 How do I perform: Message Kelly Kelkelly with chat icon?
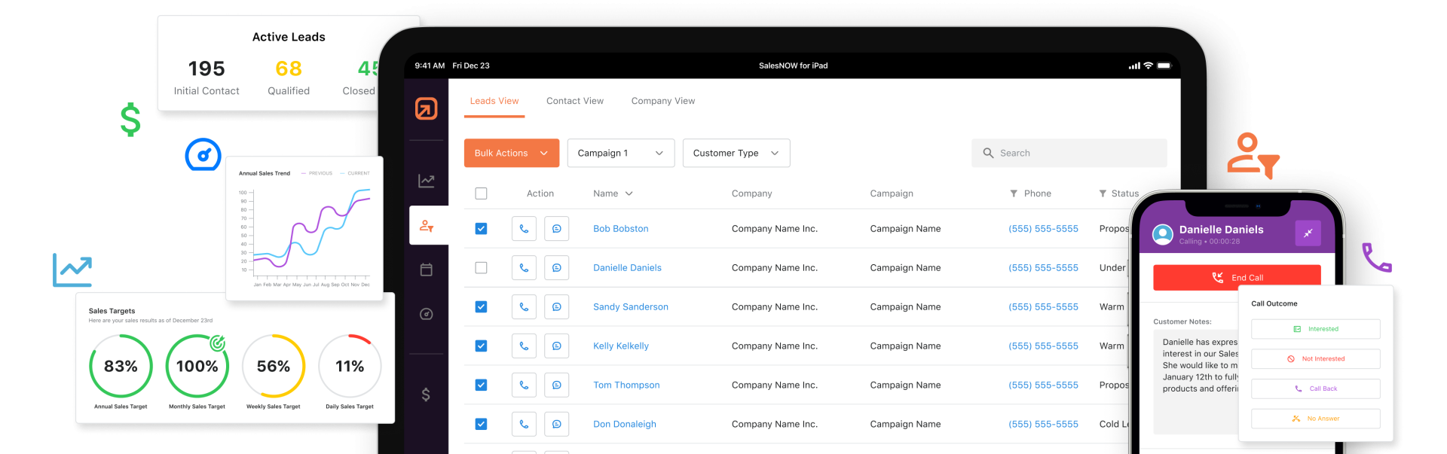[x=557, y=346]
